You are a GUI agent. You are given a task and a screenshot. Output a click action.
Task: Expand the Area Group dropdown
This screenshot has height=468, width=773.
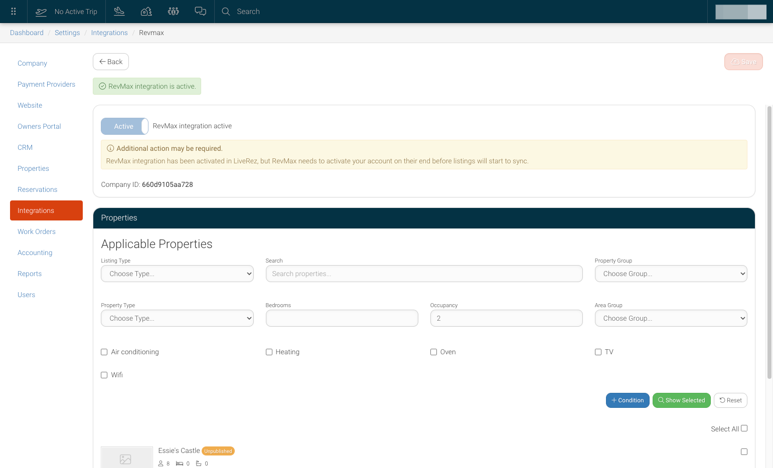(x=671, y=318)
